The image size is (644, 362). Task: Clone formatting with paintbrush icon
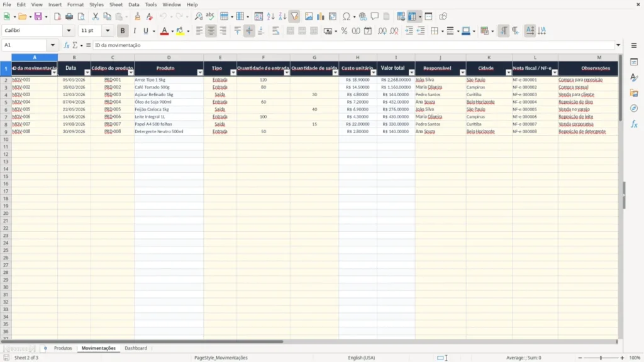tap(138, 16)
